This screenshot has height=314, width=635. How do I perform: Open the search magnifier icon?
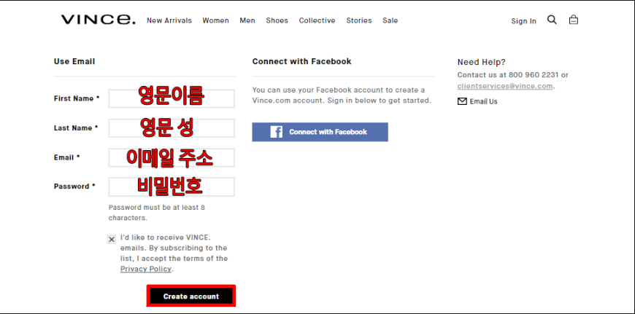552,20
